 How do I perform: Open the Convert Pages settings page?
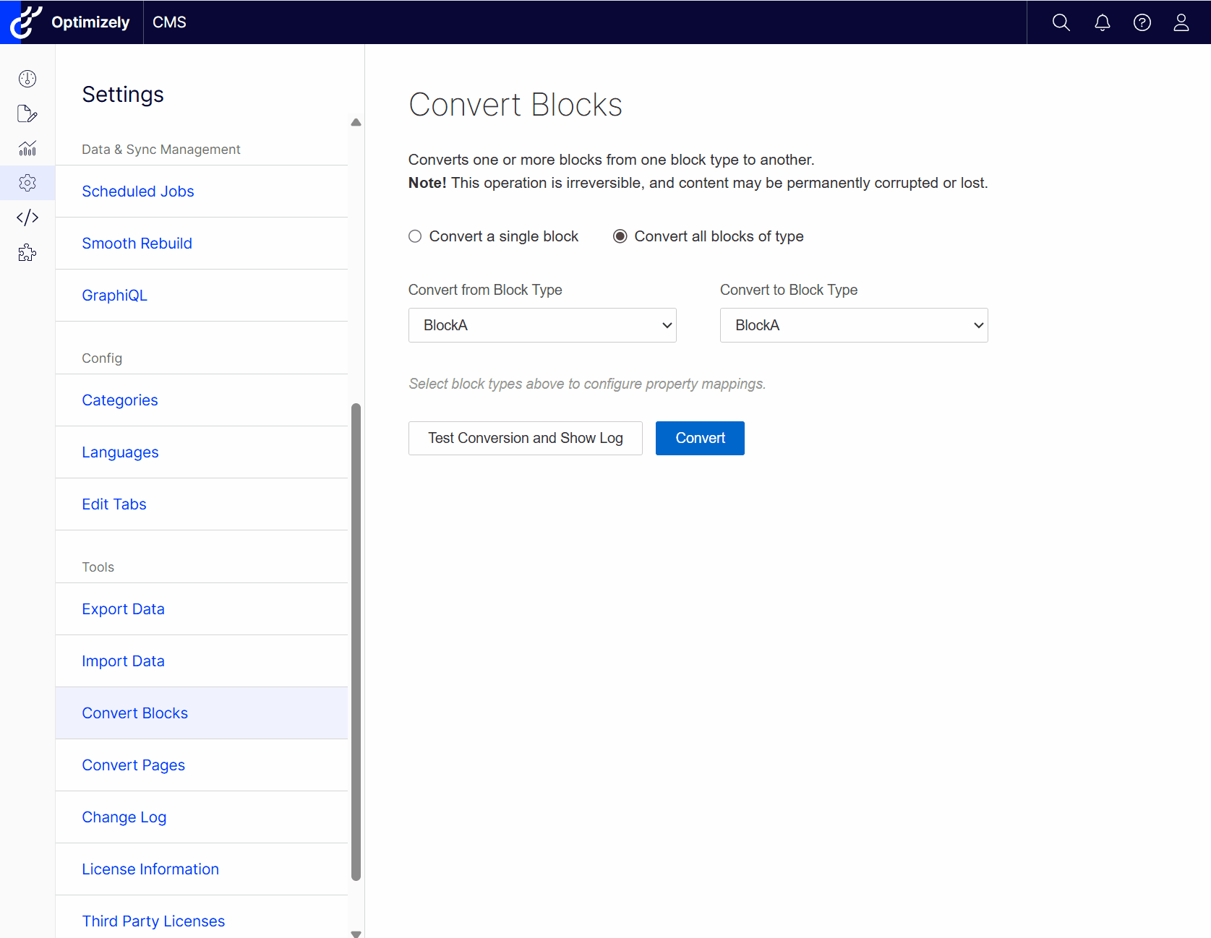click(x=133, y=765)
